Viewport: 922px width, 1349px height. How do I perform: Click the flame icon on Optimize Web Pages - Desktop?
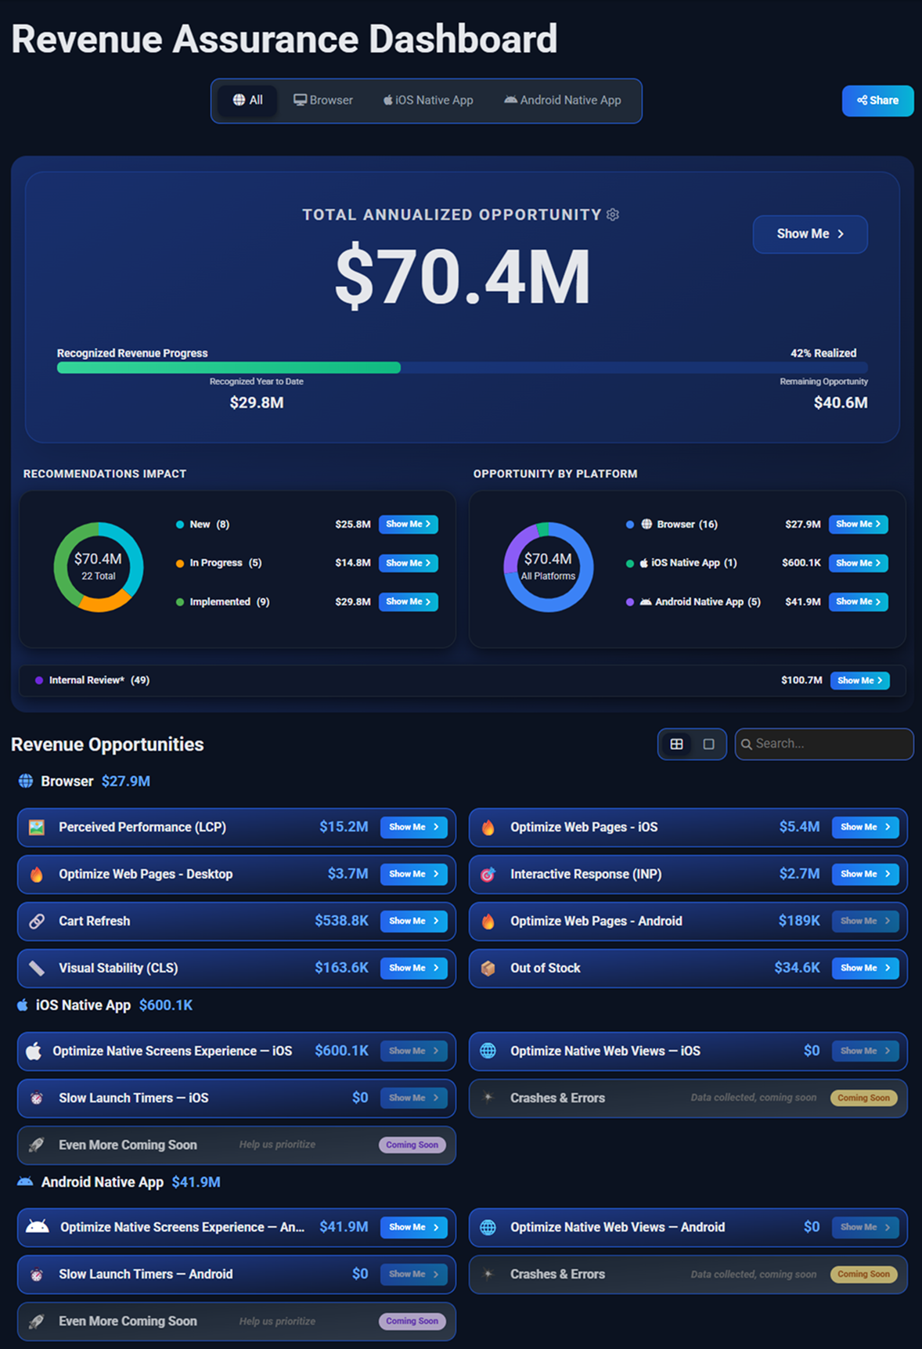[x=37, y=875]
